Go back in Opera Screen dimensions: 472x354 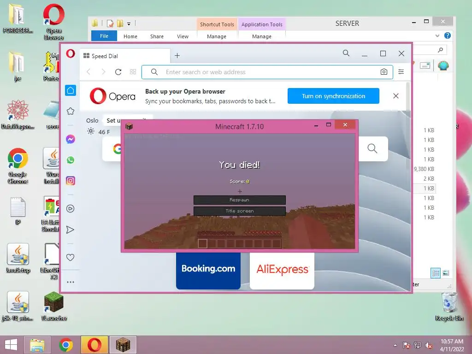click(x=88, y=71)
